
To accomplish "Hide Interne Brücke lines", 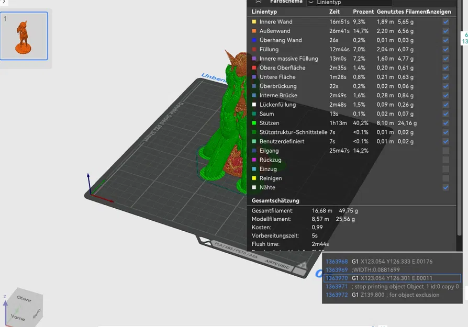I will 445,95.
